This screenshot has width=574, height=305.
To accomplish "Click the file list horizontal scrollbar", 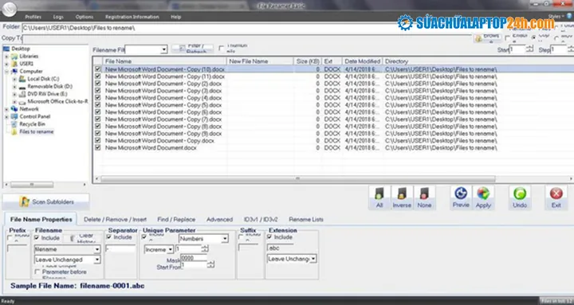I will point(297,179).
